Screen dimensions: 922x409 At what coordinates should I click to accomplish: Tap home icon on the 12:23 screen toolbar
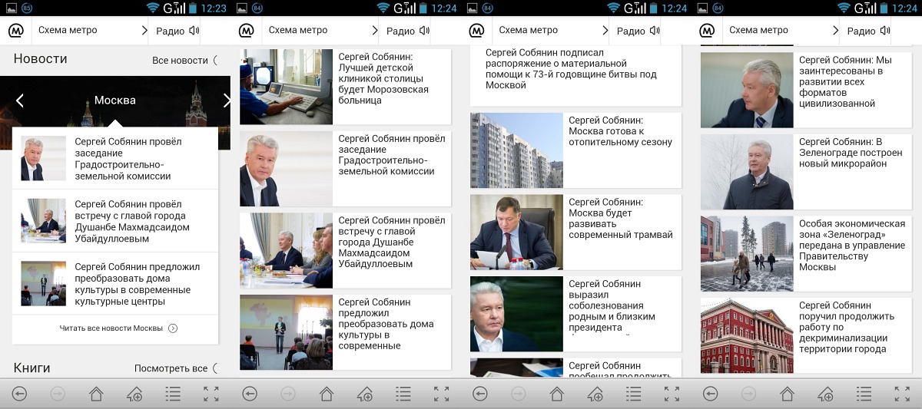click(x=96, y=394)
